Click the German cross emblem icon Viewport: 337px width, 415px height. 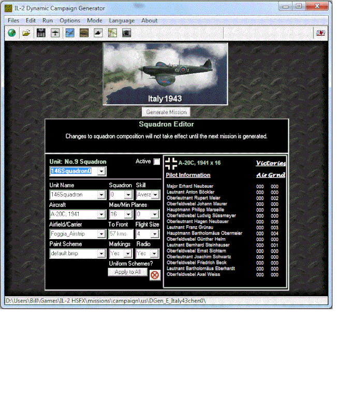pyautogui.click(x=171, y=163)
